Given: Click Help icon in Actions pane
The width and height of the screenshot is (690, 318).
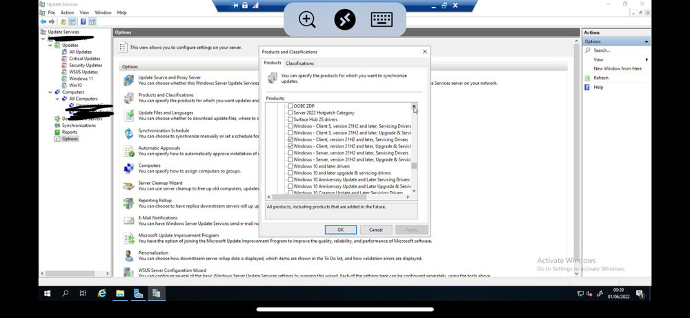Looking at the screenshot, I should (587, 87).
